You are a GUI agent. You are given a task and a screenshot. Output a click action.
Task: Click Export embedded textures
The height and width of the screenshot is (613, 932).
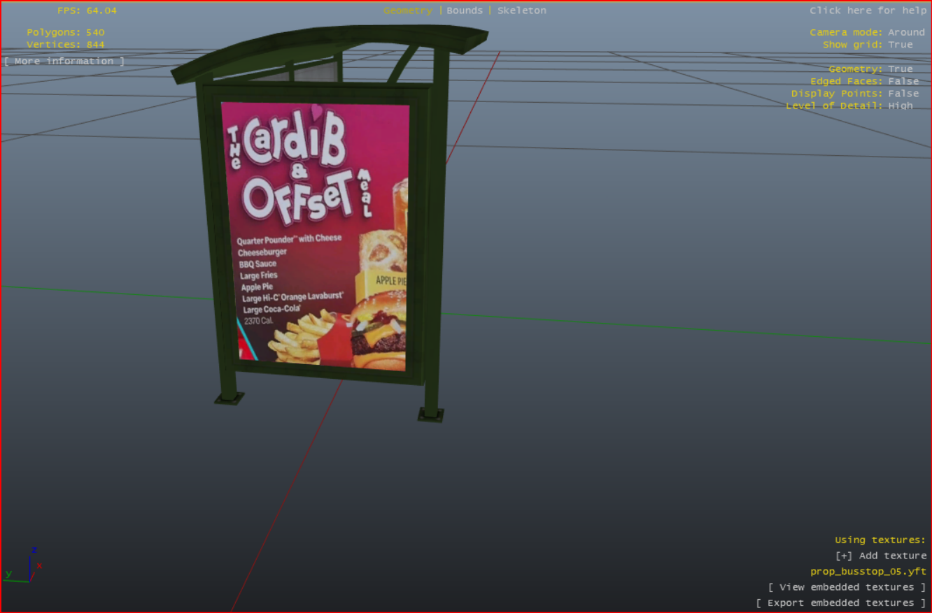coord(841,603)
